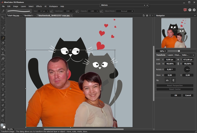Open the Help question mark icon

(x=190, y=10)
